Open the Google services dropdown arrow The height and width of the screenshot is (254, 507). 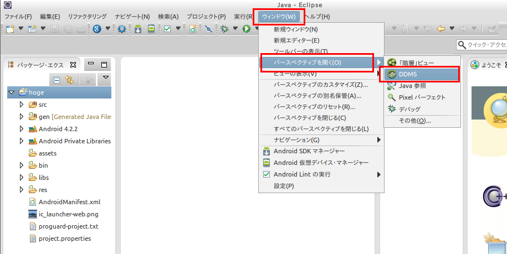pos(108,28)
